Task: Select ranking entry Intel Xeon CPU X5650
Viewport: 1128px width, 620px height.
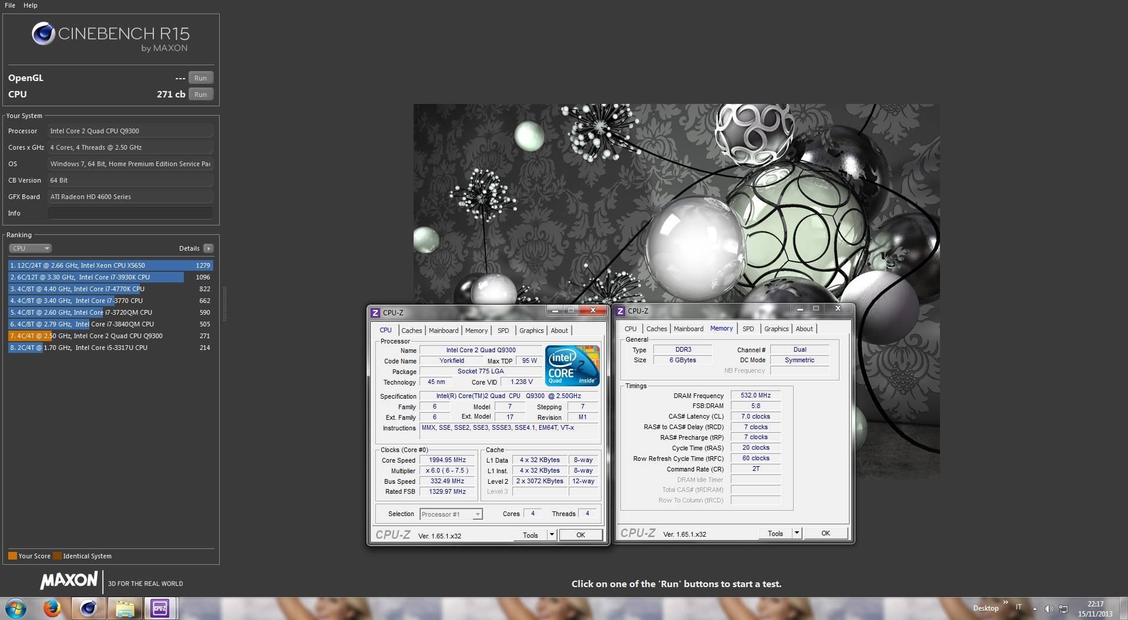Action: 110,265
